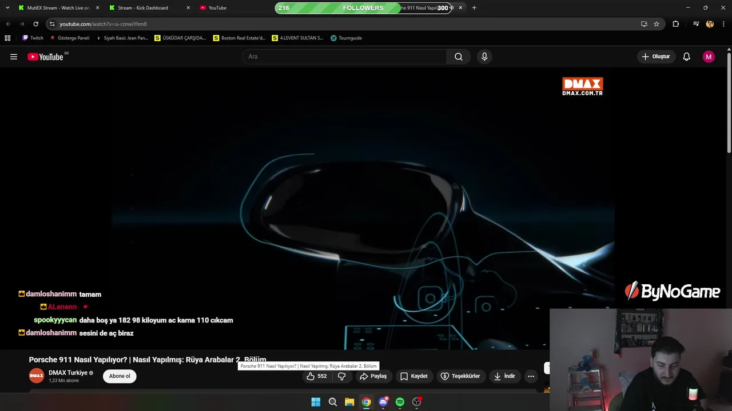Like the video with 552 likes
This screenshot has width=732, height=411.
pos(317,376)
